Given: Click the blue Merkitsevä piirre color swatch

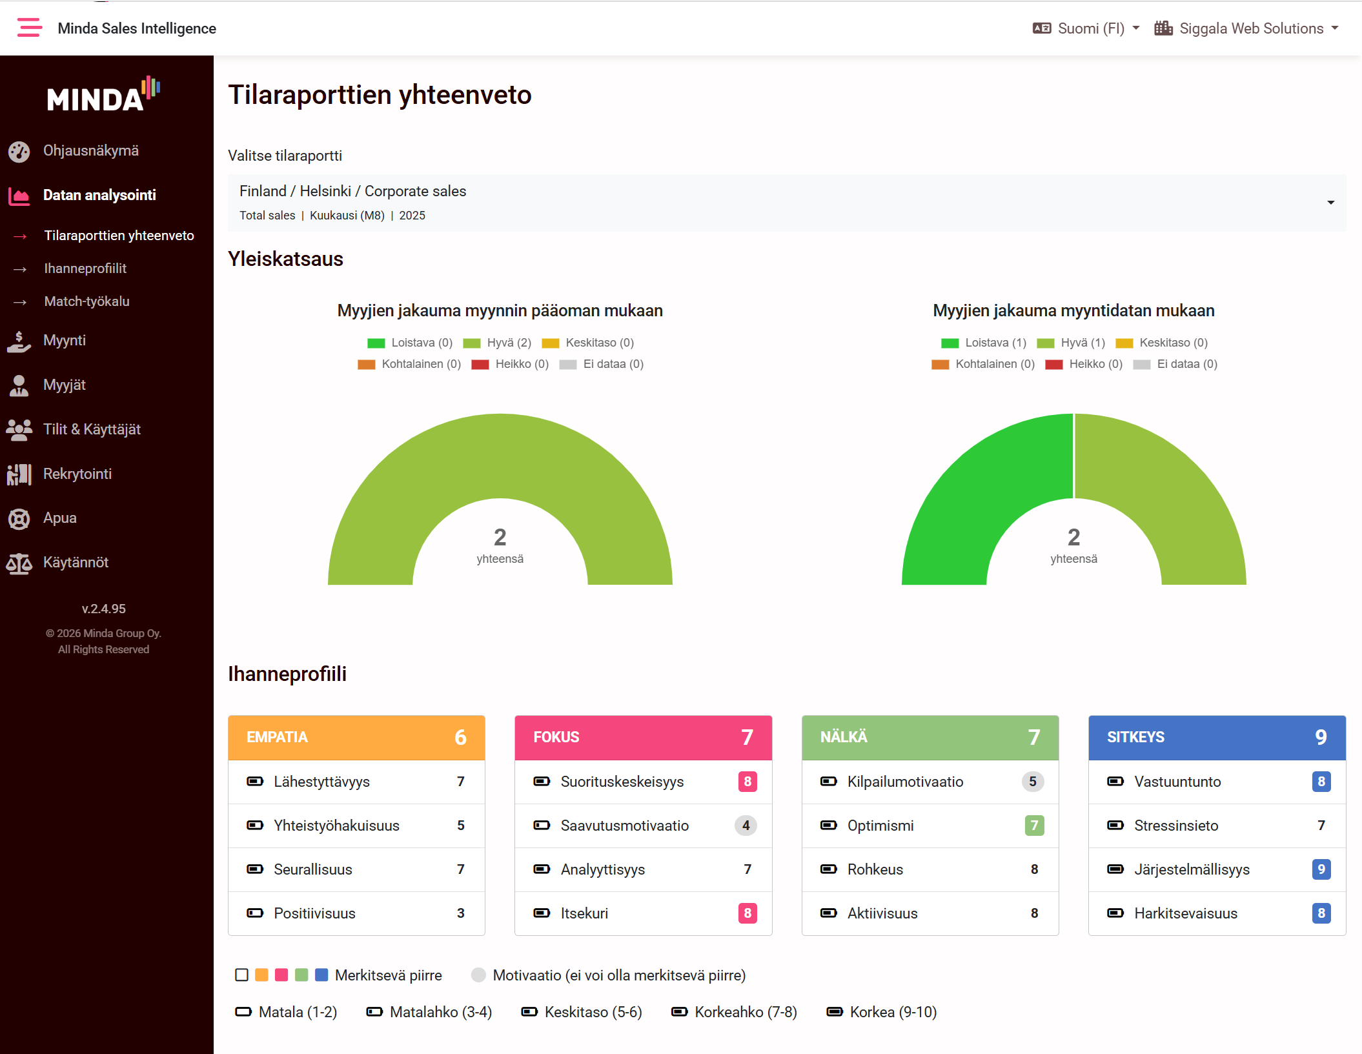Looking at the screenshot, I should pos(321,975).
